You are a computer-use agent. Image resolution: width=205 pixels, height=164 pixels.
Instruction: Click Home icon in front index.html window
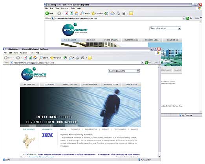[35, 58]
